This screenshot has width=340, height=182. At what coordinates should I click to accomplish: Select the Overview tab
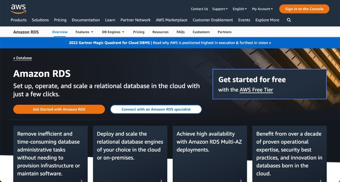click(60, 32)
